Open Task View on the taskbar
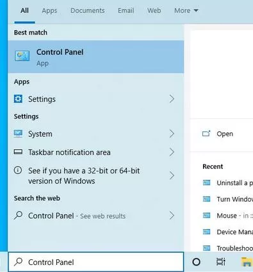Image resolution: width=253 pixels, height=272 pixels. (x=220, y=262)
